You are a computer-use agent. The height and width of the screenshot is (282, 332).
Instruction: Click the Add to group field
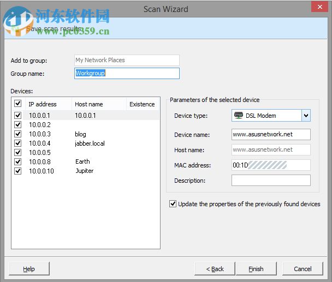point(127,60)
